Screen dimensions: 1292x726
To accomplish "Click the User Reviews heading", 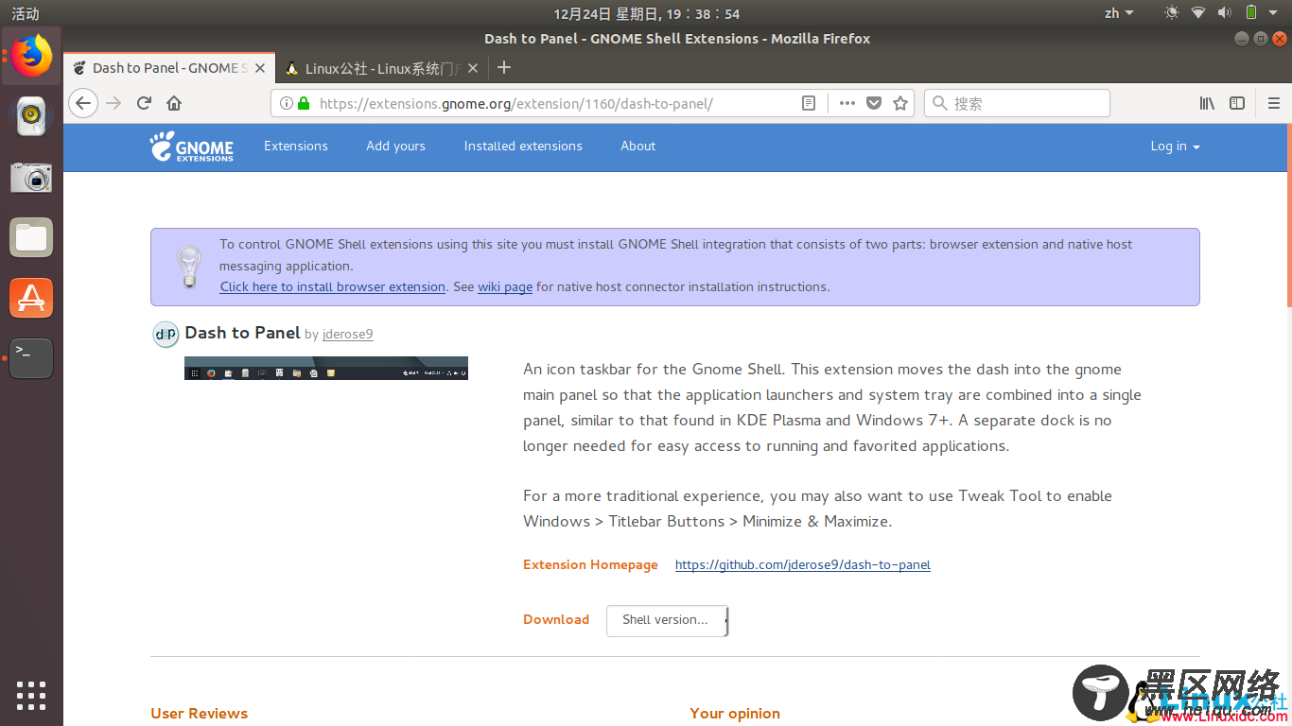I will [199, 714].
